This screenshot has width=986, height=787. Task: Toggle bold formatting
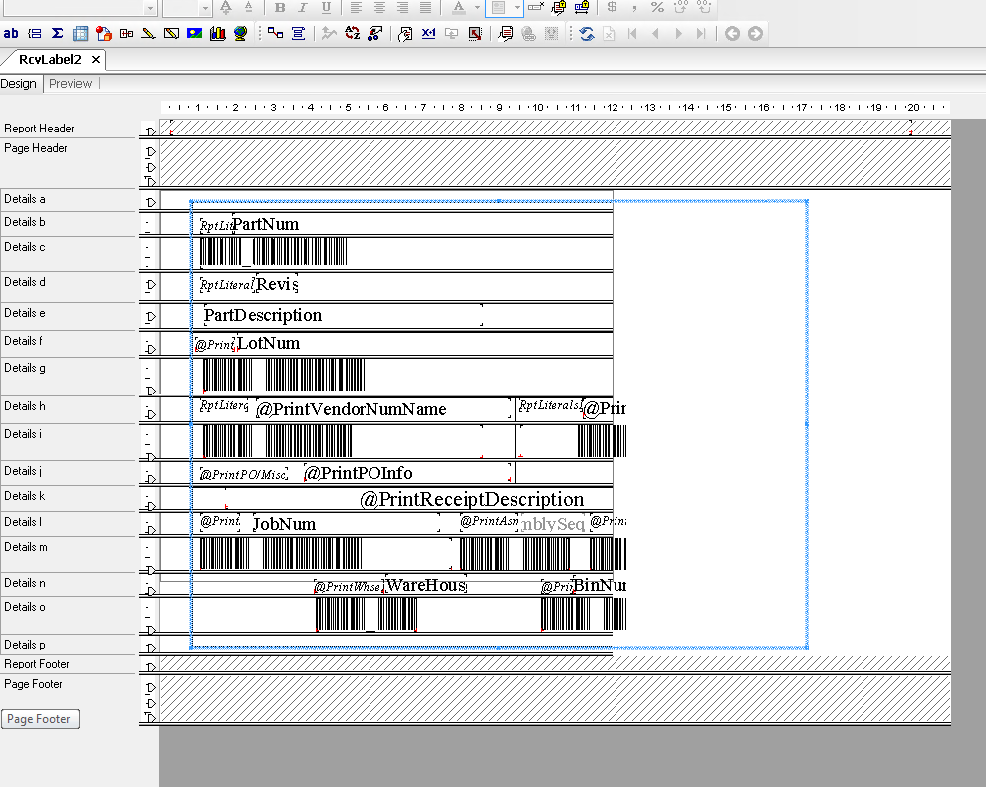280,8
